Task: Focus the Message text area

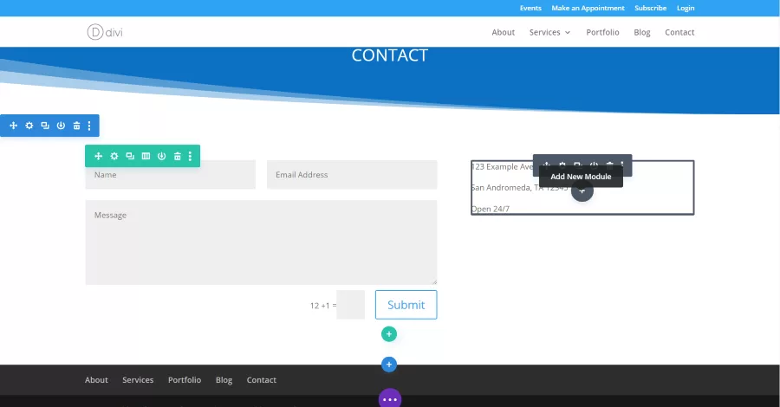Action: [x=261, y=242]
